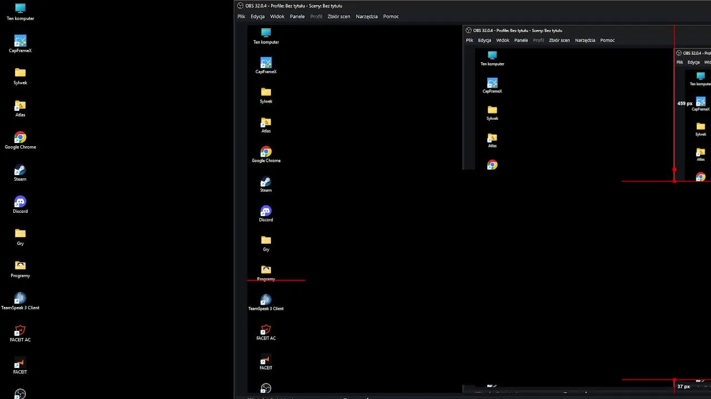Select the Programy folder on the desktop
The height and width of the screenshot is (399, 711).
click(20, 269)
